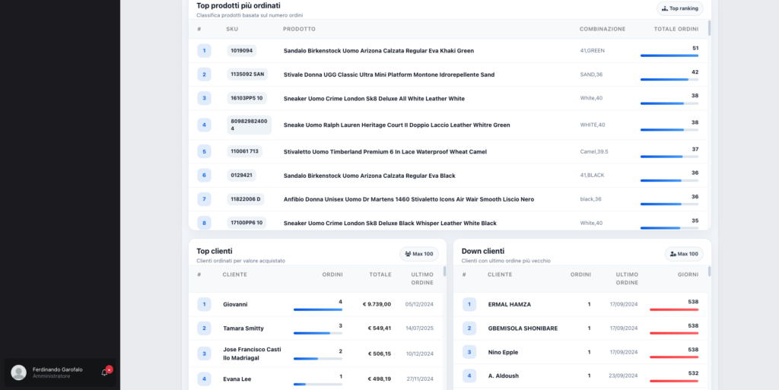Open product Stivale Donna UGG Classic Ultra Mini
779x390 pixels.
[389, 75]
